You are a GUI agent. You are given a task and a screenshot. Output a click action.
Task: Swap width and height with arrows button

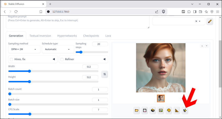105,74
